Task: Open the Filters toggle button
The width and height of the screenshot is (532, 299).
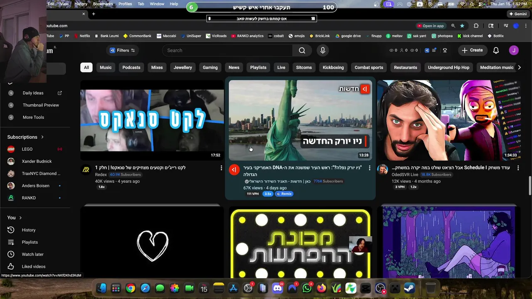Action: (x=122, y=50)
